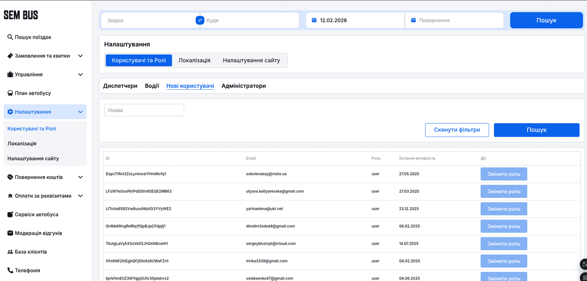Viewport: 587px width, 281px height.
Task: Click the envelope icon for review moderation
Action: coord(10,233)
